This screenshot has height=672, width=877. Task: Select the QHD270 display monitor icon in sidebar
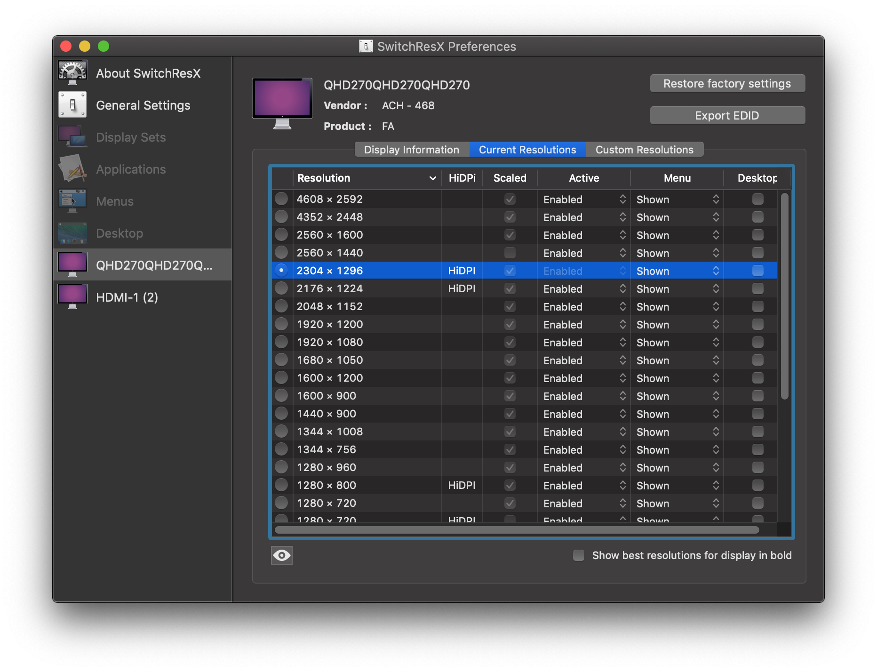point(72,265)
